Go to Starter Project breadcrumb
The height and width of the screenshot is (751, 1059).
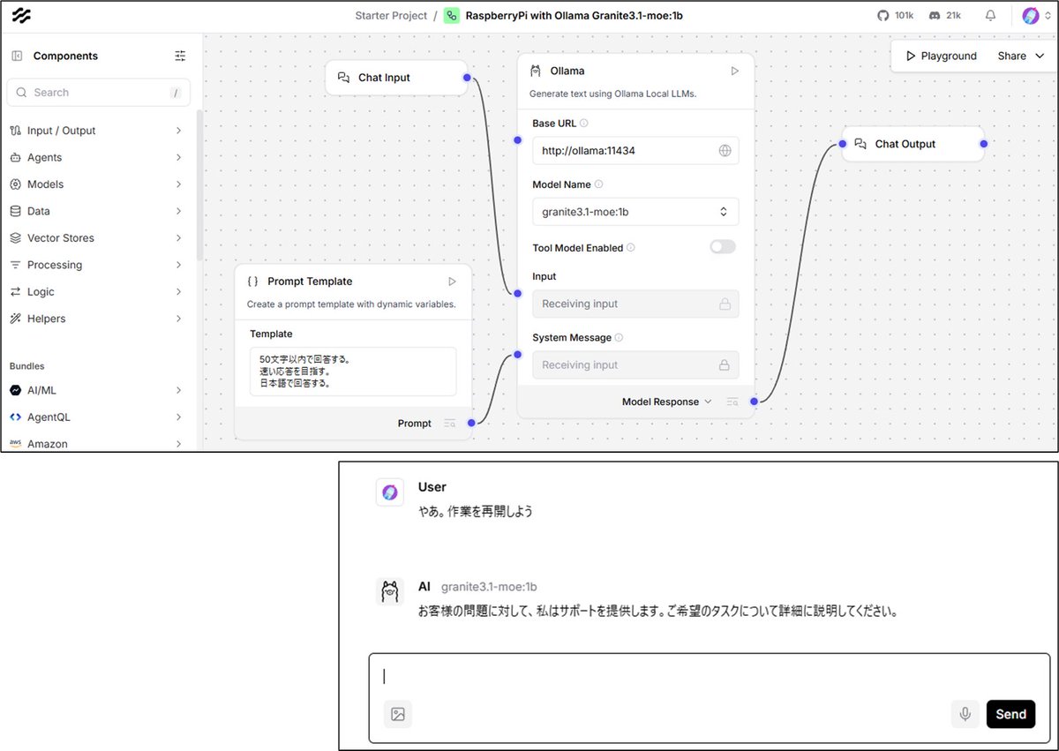(391, 16)
